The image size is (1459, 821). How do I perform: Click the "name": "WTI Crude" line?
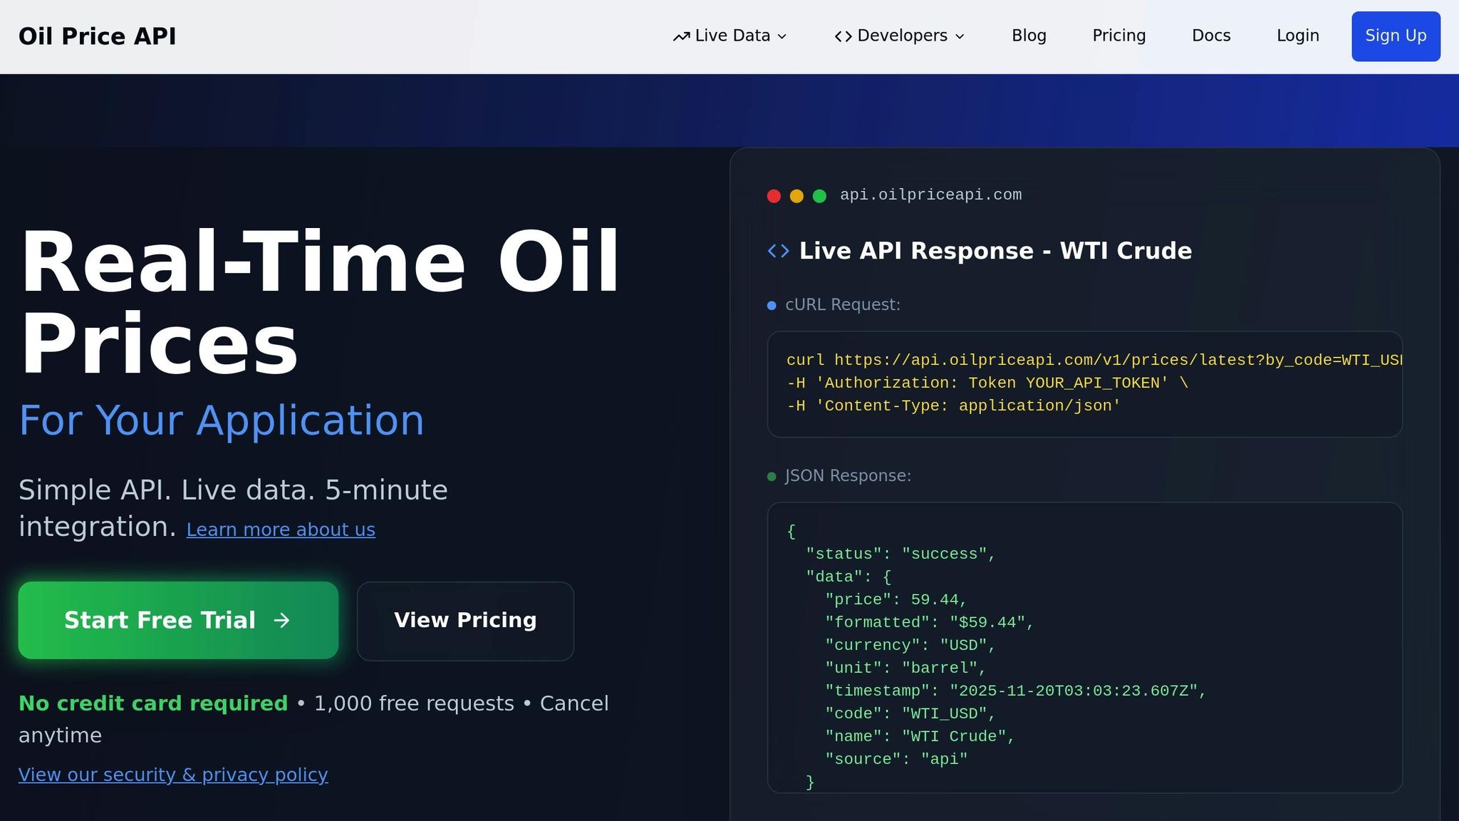click(920, 736)
